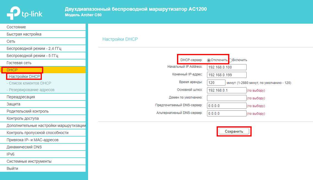Click the 'Сохранить' button
Image resolution: width=313 pixels, height=180 pixels.
[x=234, y=132]
